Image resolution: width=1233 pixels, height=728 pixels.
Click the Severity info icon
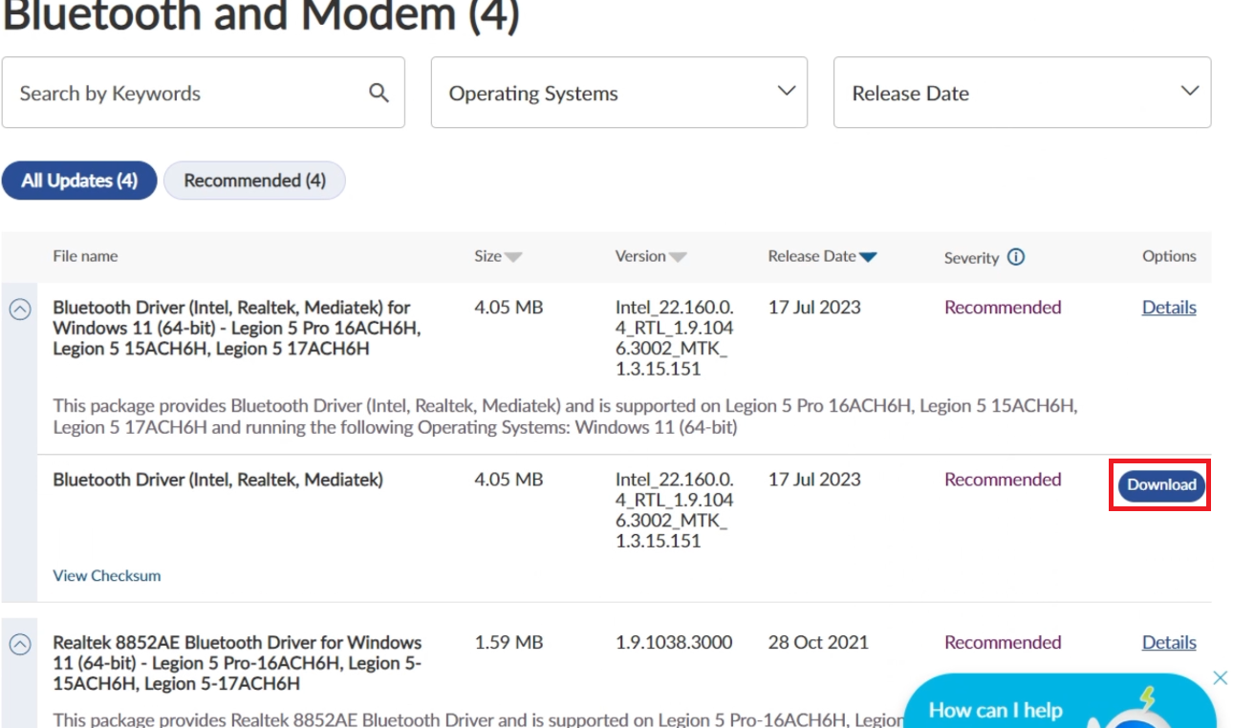tap(1016, 257)
